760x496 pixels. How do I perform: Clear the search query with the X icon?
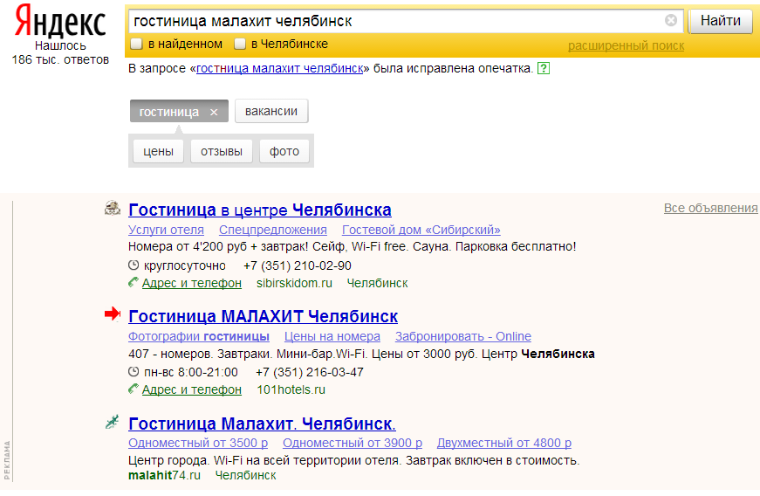(x=671, y=20)
